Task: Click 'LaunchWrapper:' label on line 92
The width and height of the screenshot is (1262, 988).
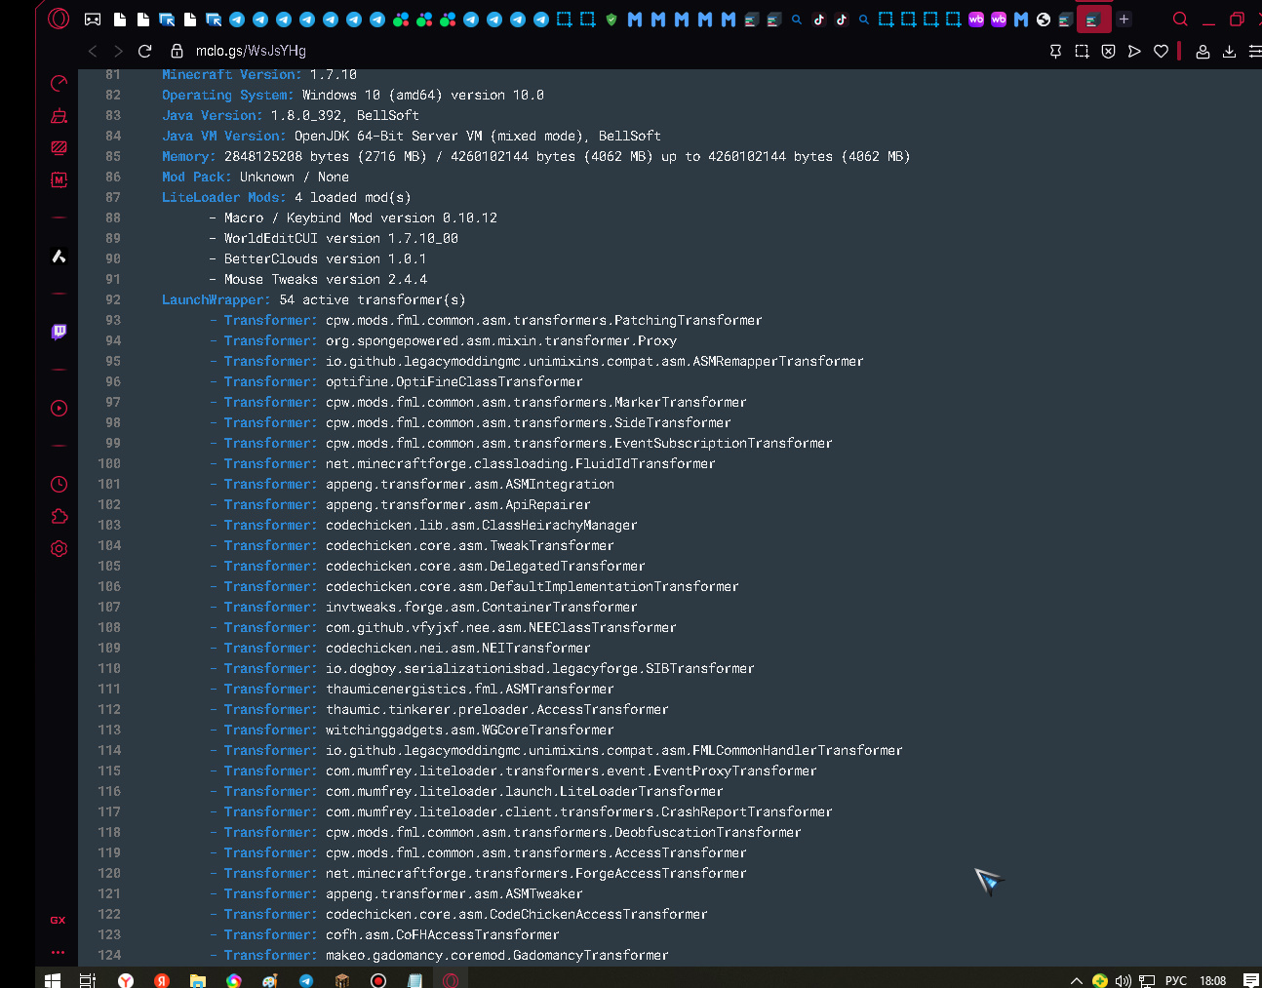Action: tap(217, 300)
